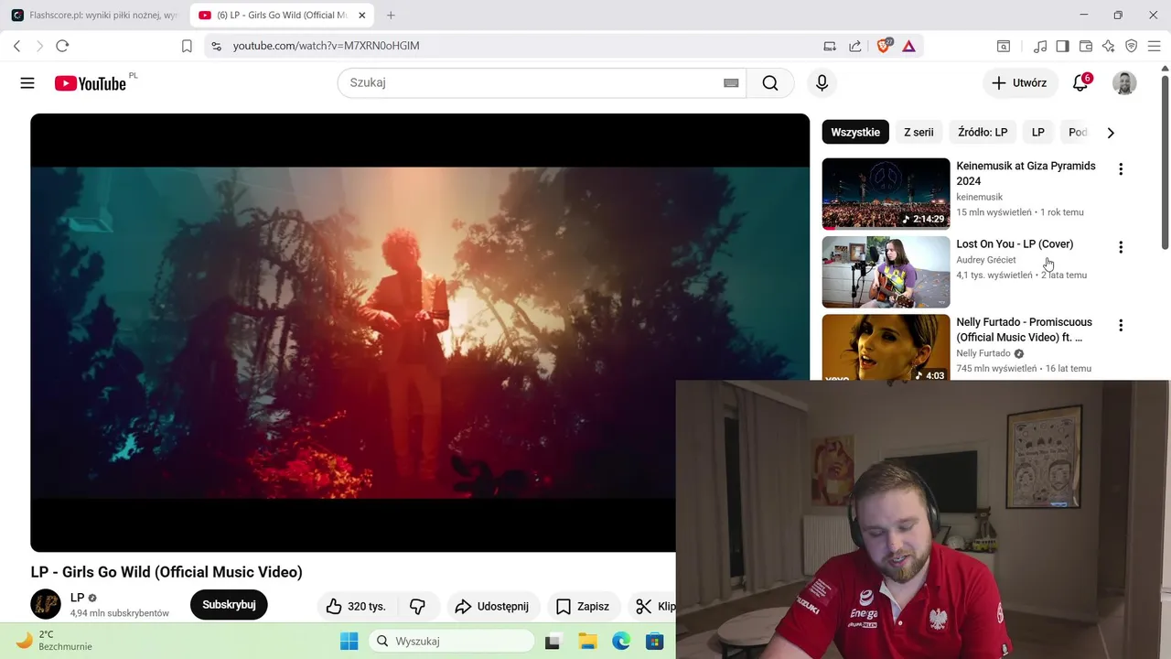Dislike the video with thumbs down
Screen dimensions: 1171x659
pos(418,606)
